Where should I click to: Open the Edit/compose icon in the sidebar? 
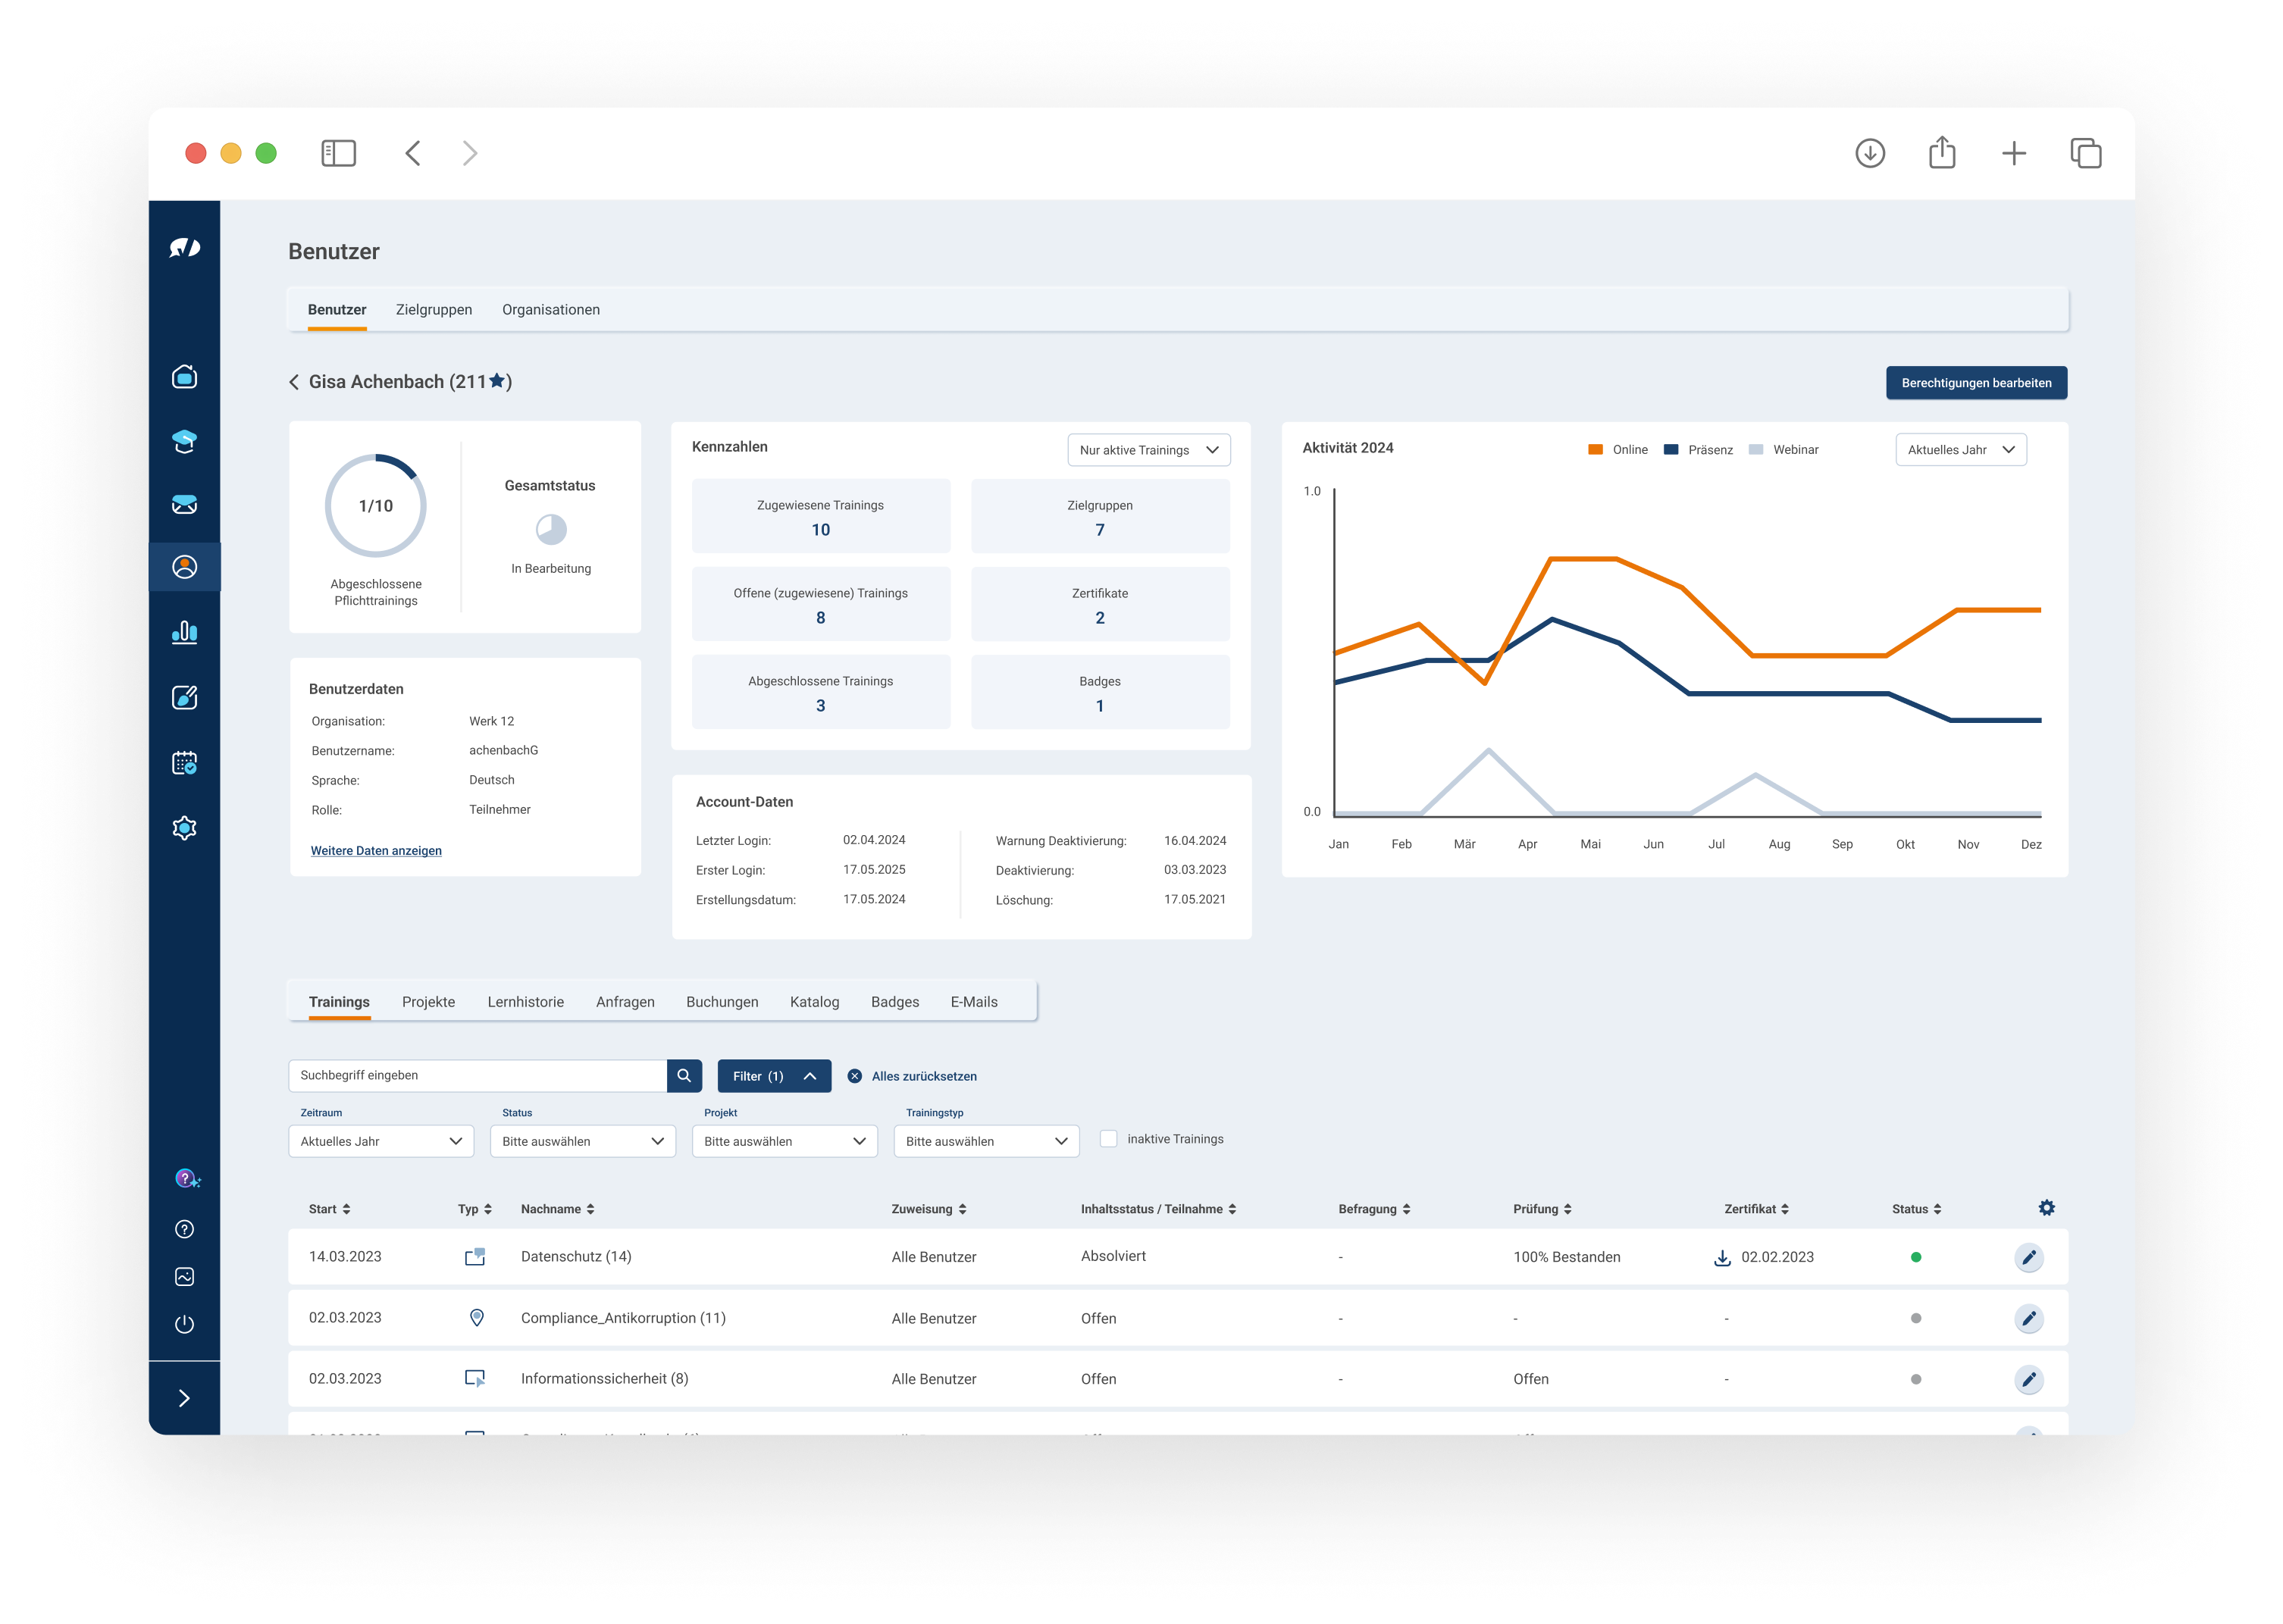point(185,698)
